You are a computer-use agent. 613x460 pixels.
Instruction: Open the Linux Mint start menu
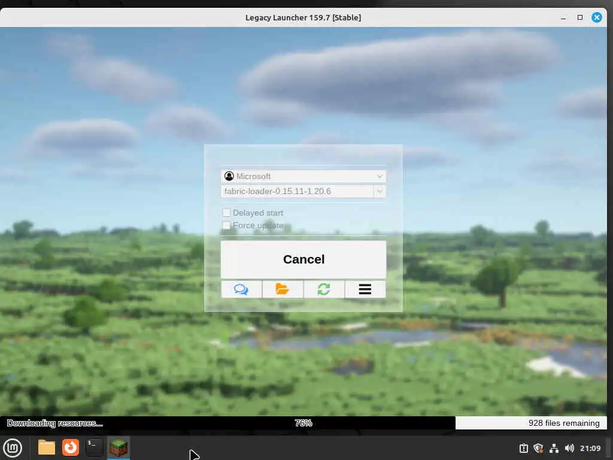coord(13,448)
